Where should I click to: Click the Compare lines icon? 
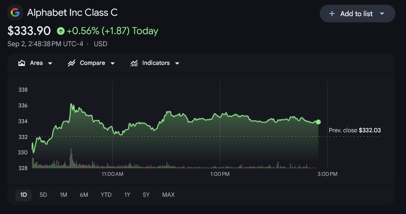tap(72, 63)
